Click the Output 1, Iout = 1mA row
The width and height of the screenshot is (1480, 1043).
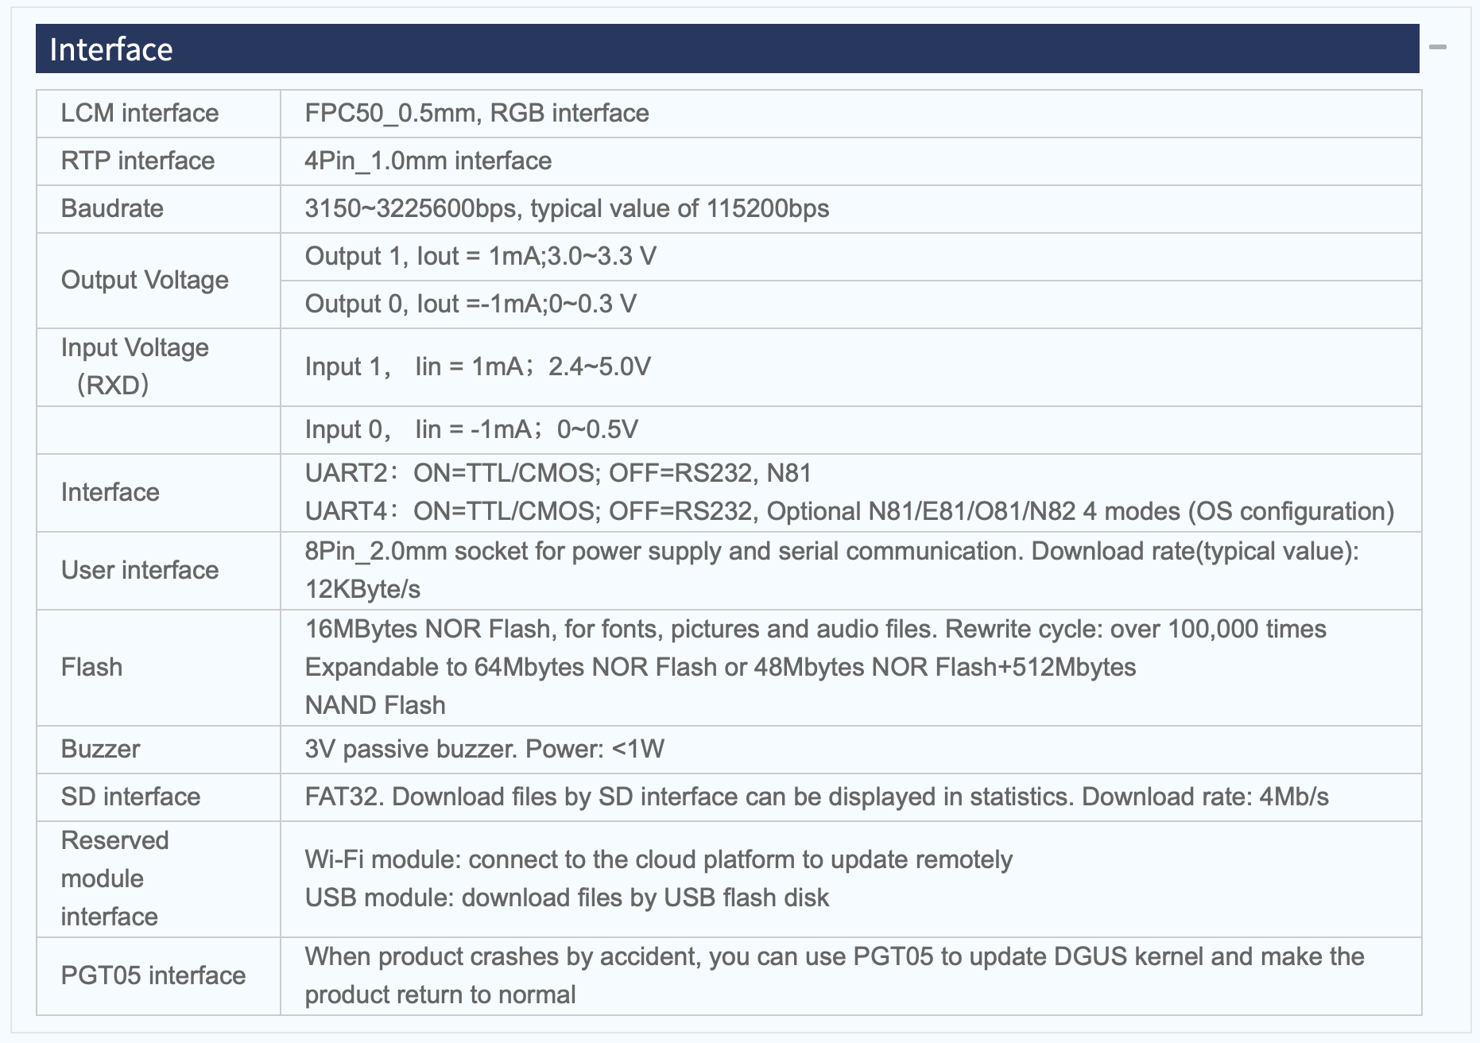[x=850, y=257]
